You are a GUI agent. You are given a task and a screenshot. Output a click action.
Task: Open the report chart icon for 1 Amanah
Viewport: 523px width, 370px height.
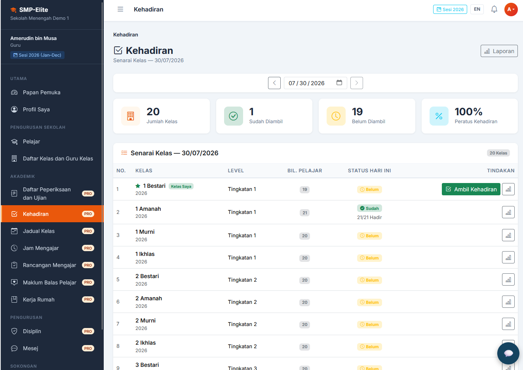tap(508, 212)
